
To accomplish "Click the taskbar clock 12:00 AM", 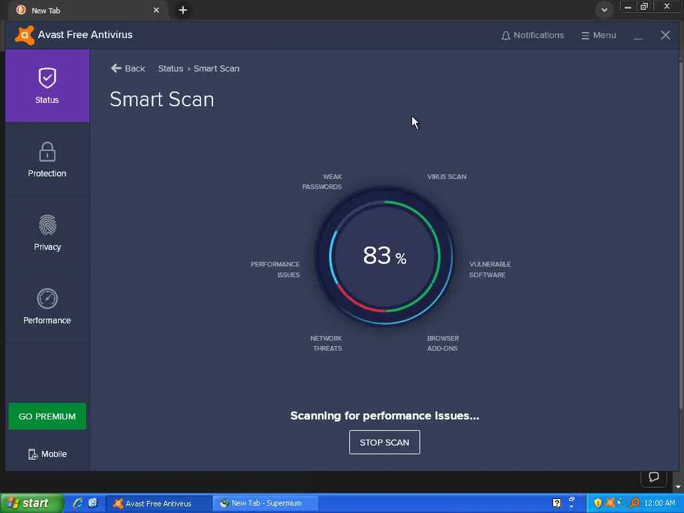I will (x=659, y=504).
